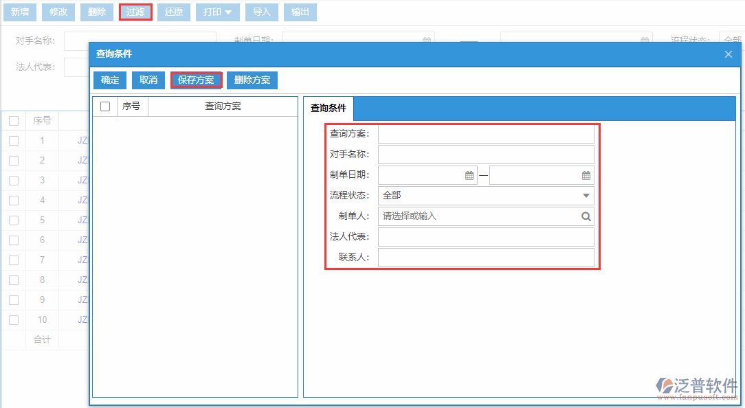
Task: Open the 打印 dropdown in the toolbar
Action: pyautogui.click(x=217, y=12)
